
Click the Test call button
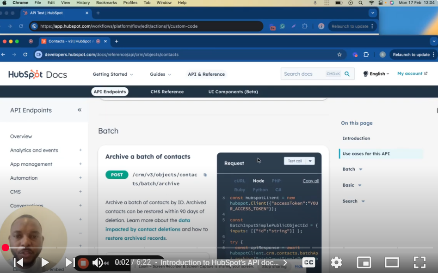coord(295,161)
